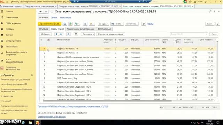Viewport: 223px width, 125px height.
Task: Open the notifications bell icon in title bar
Action: tap(185, 2)
